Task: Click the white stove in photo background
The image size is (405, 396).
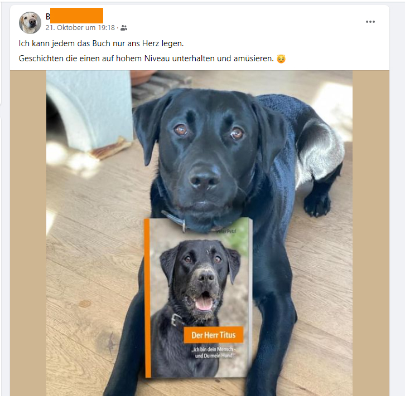Action: [90, 111]
